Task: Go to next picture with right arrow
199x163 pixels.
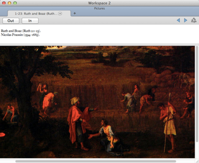Action: tap(185, 20)
